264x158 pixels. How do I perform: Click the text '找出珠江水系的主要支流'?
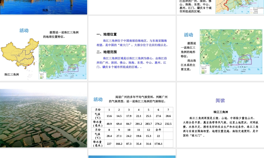click(x=188, y=65)
